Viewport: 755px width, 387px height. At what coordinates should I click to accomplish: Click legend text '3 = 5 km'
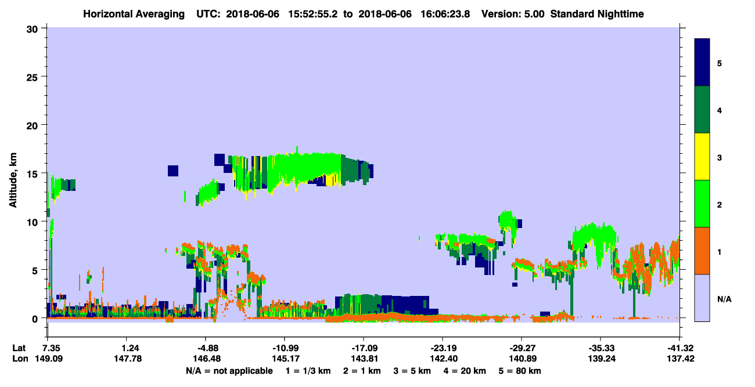tap(412, 371)
